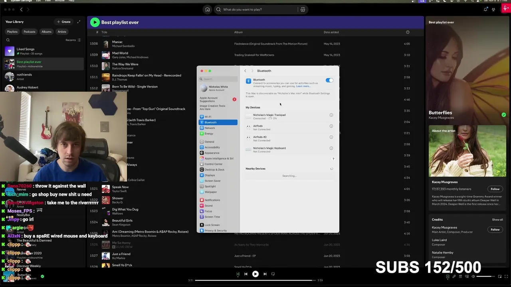Image resolution: width=511 pixels, height=287 pixels.
Task: Select Wi-Fi in System Settings sidebar
Action: (x=218, y=117)
